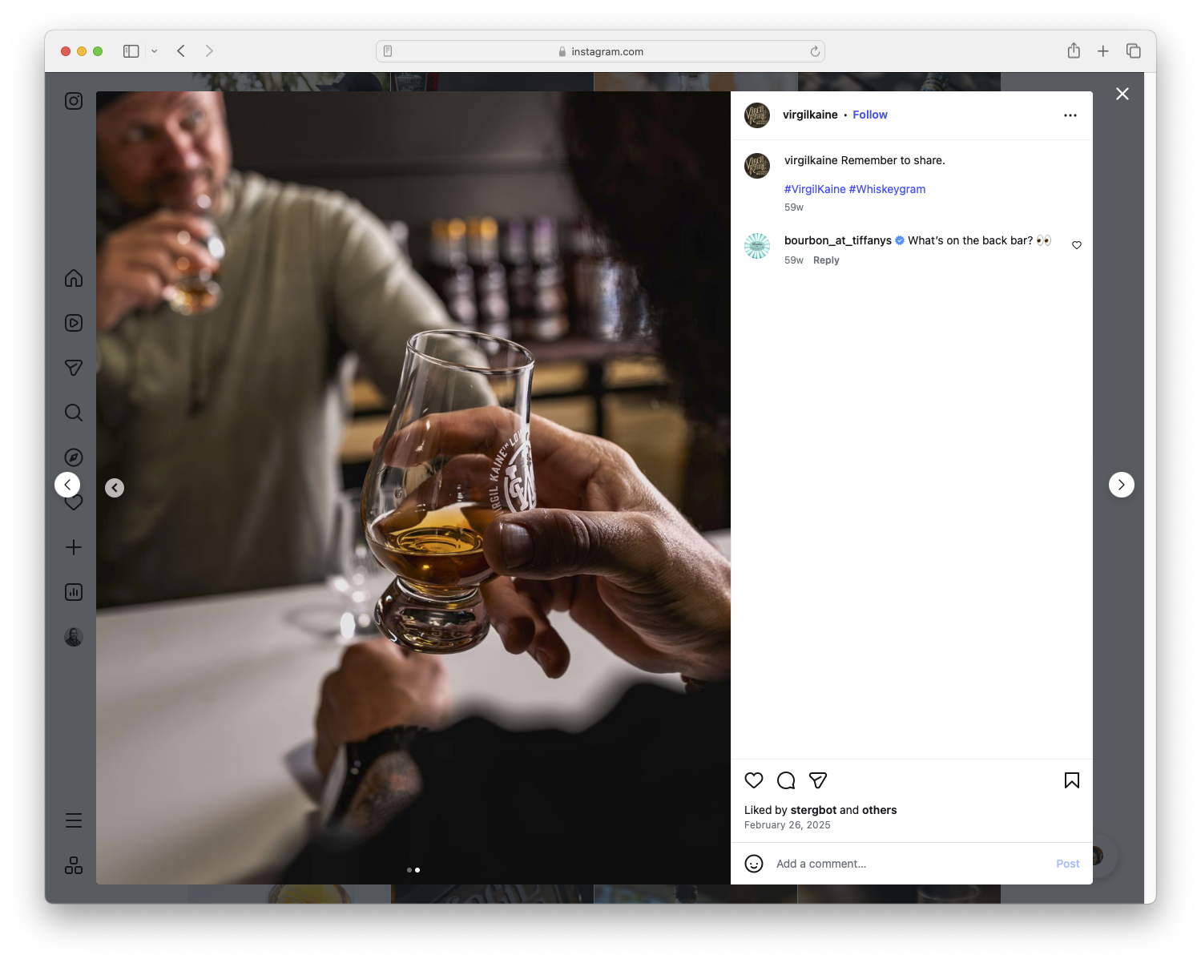Open Direct Messages from the sidebar
1201x963 pixels.
[x=73, y=368]
